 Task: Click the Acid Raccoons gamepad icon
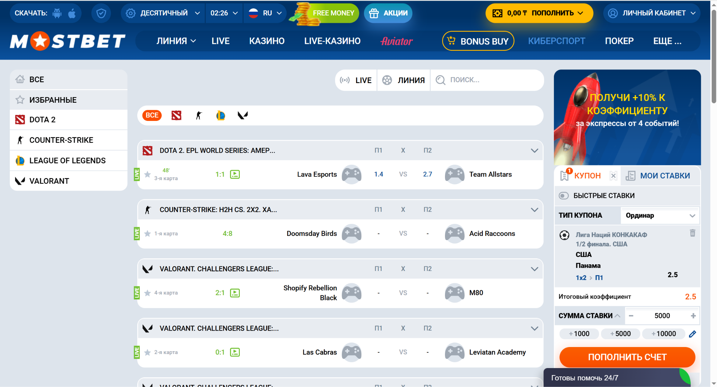pos(454,233)
